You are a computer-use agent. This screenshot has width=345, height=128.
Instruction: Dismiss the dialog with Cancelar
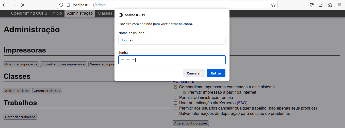tap(194, 73)
